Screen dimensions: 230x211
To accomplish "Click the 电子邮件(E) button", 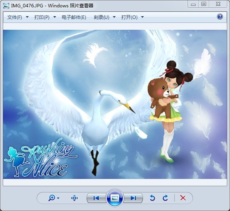I will pyautogui.click(x=74, y=17).
